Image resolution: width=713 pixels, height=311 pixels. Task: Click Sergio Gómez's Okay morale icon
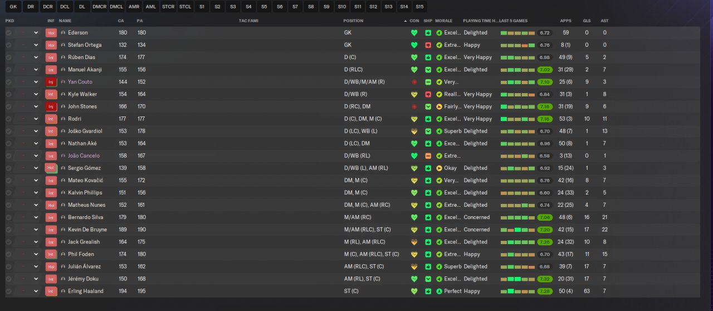click(x=439, y=168)
